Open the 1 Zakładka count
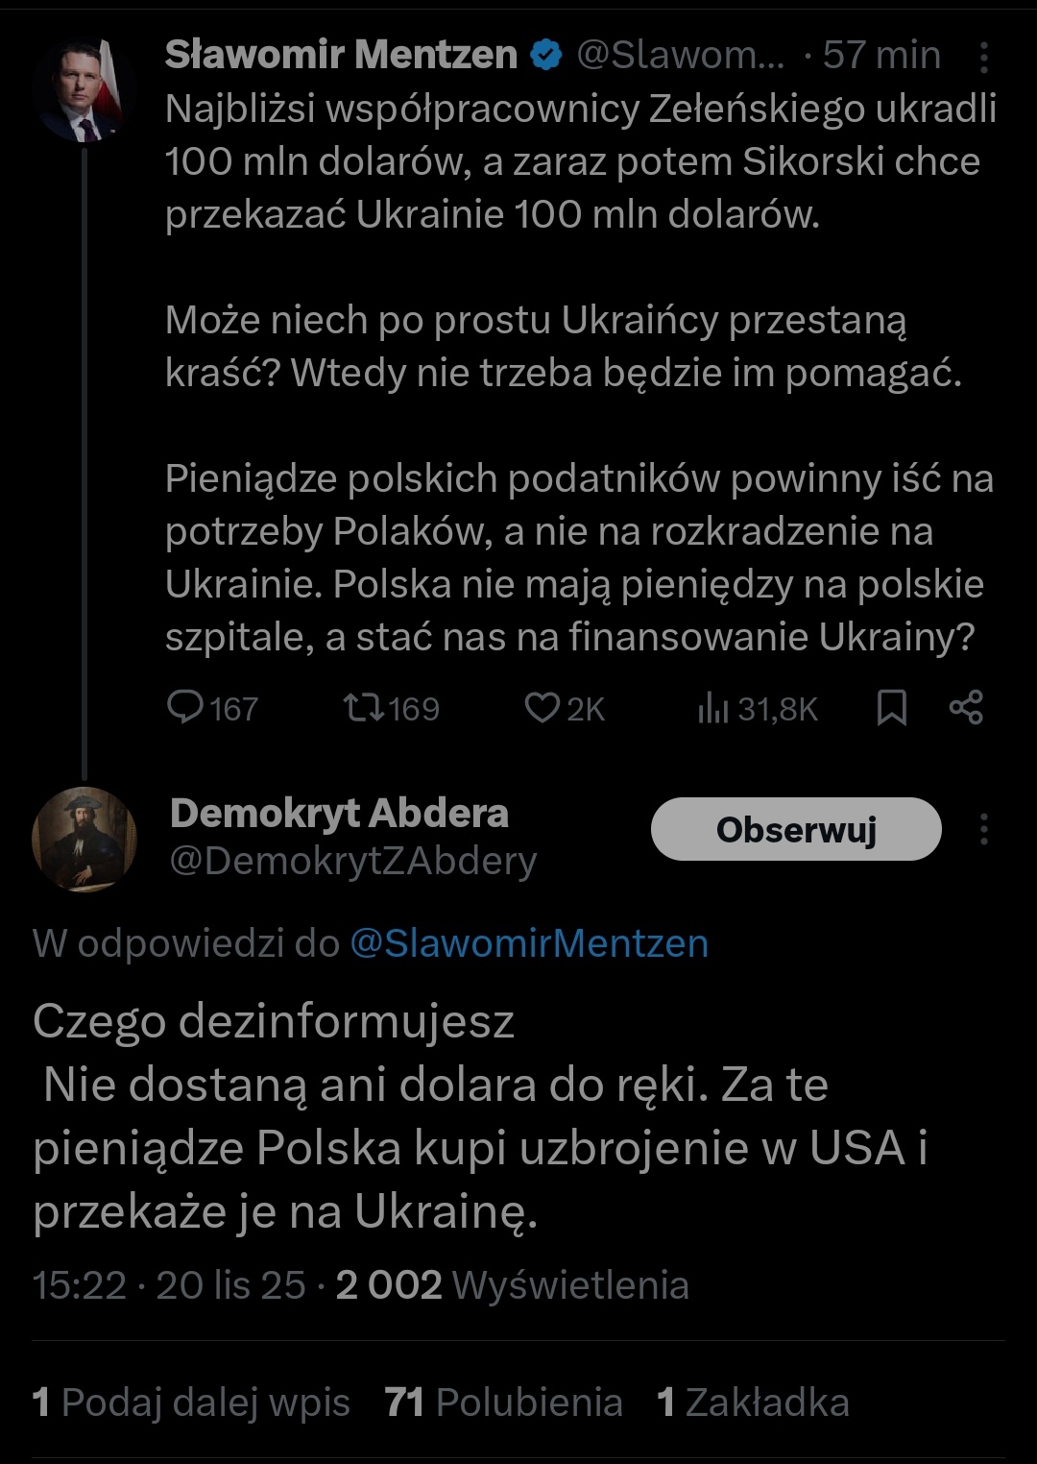This screenshot has width=1037, height=1464. 754,1403
